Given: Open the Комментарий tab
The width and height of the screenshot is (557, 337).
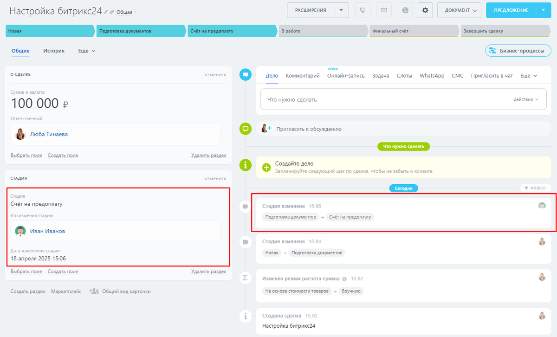Looking at the screenshot, I should click(x=303, y=75).
